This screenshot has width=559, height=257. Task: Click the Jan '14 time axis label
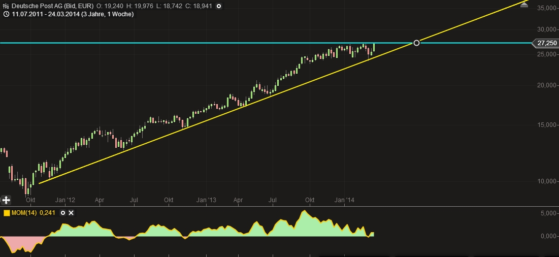tap(345, 200)
